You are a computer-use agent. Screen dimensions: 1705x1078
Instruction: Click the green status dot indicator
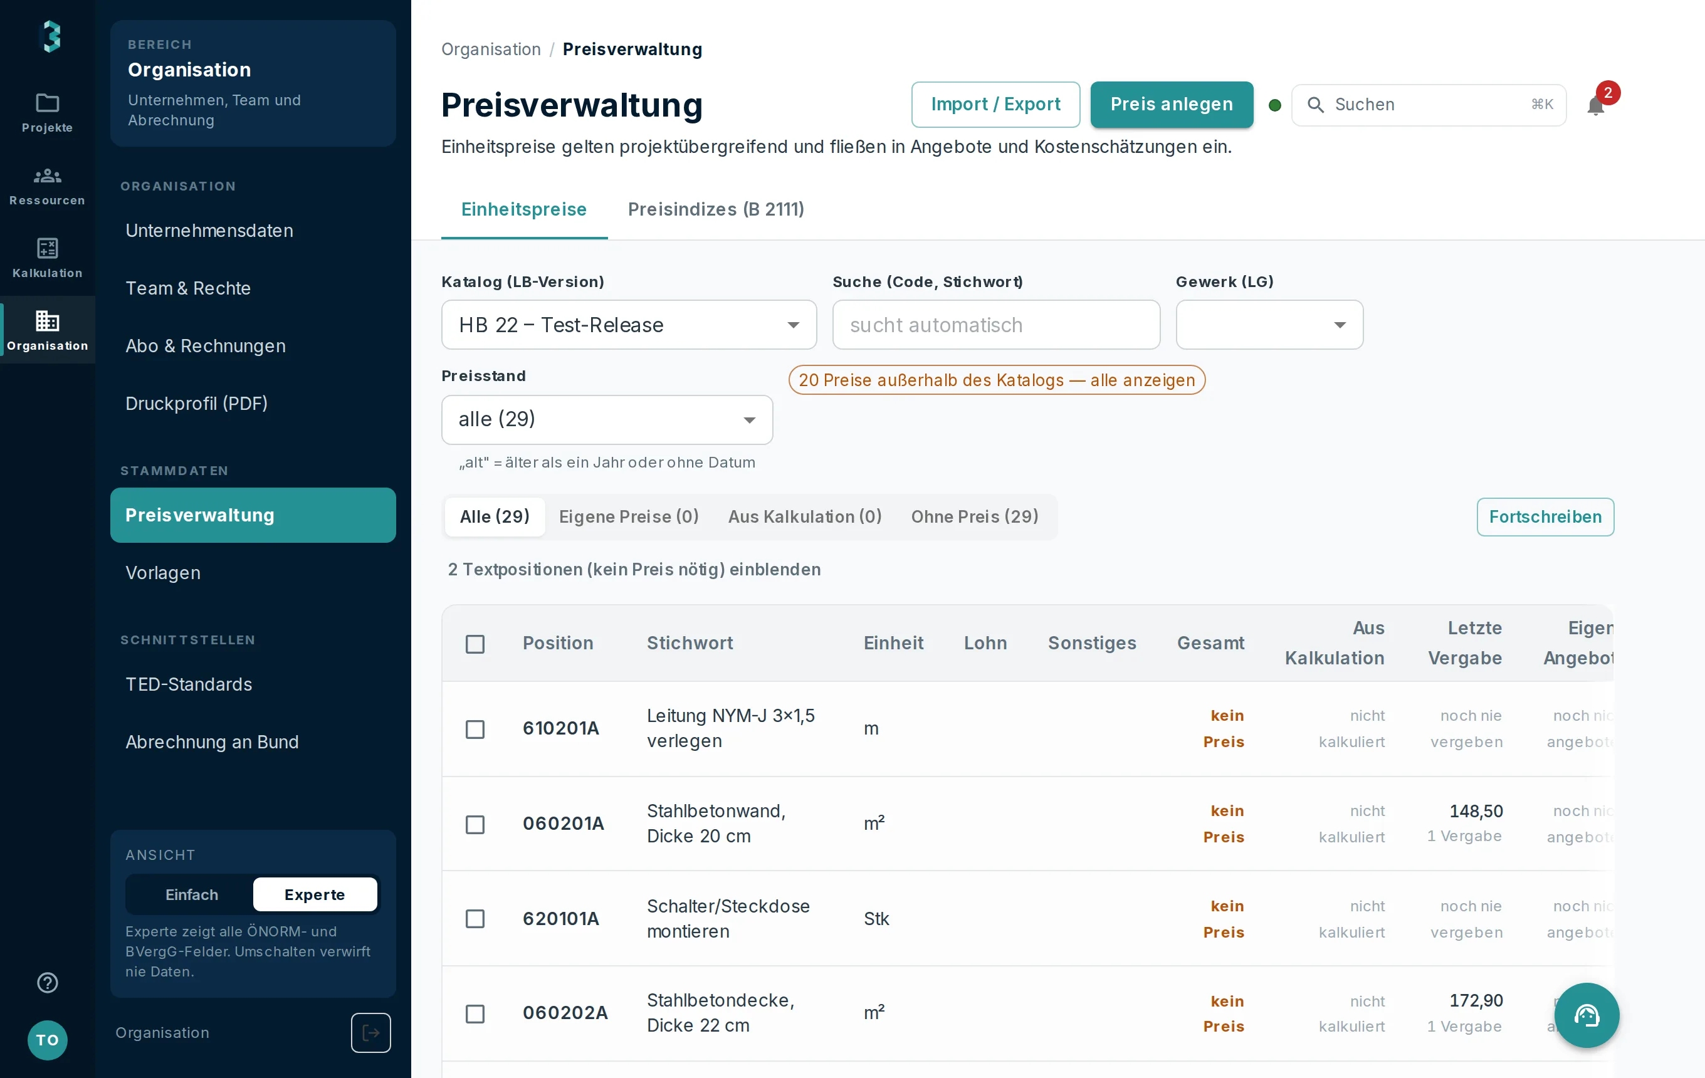point(1274,105)
